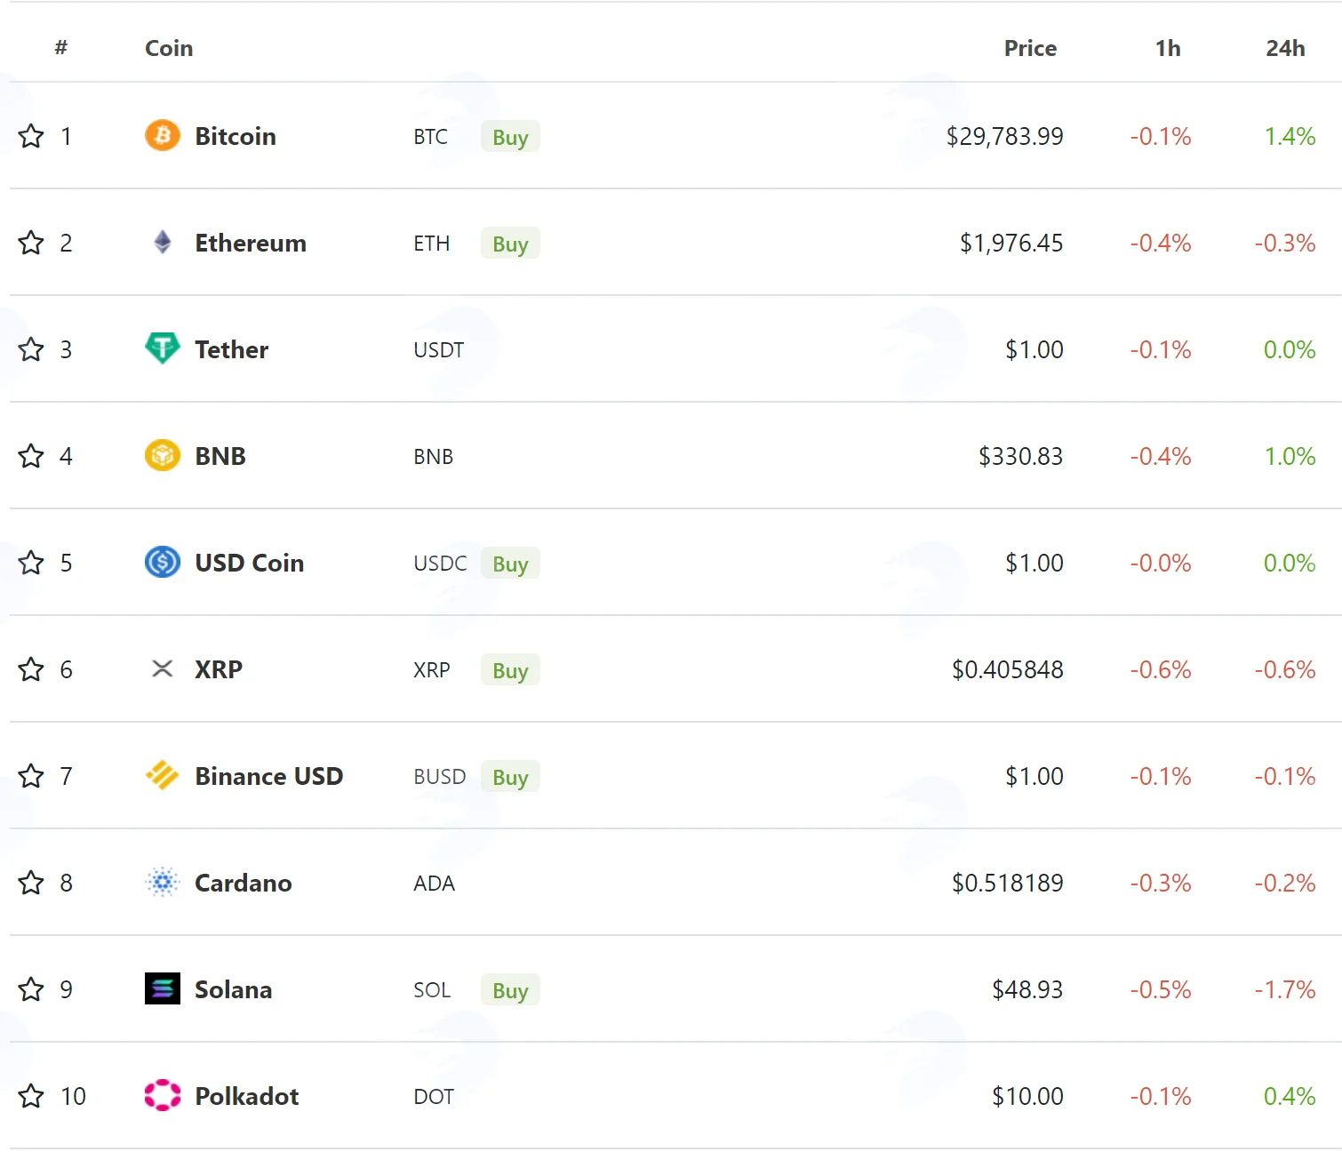Toggle favorite star for Binance USD
This screenshot has width=1342, height=1152.
point(31,776)
